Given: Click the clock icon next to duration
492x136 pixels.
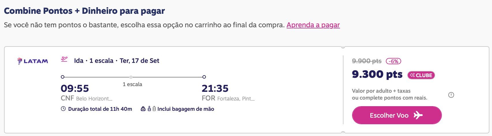Looking at the screenshot, I should (x=63, y=109).
